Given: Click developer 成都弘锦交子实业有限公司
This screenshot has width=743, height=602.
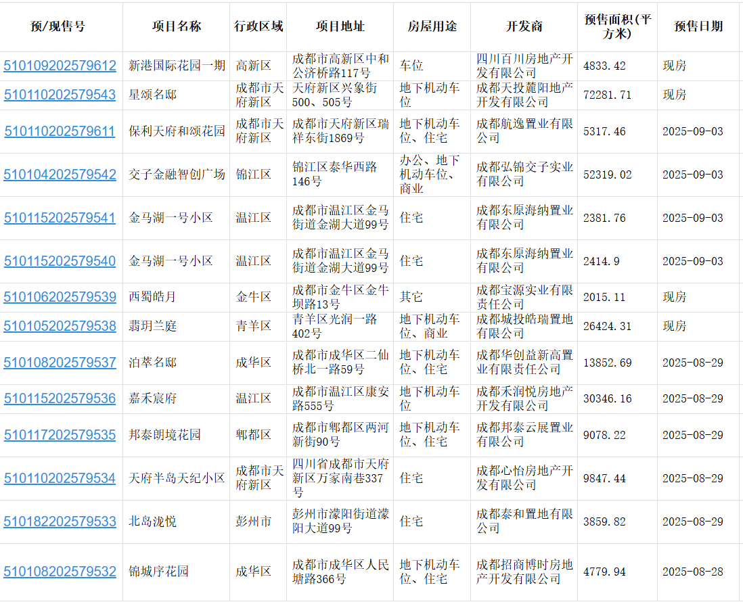Looking at the screenshot, I should [x=524, y=175].
